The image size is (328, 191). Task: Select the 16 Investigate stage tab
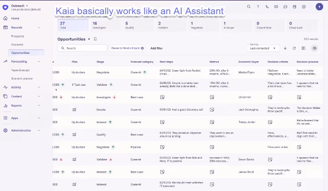(x=106, y=25)
